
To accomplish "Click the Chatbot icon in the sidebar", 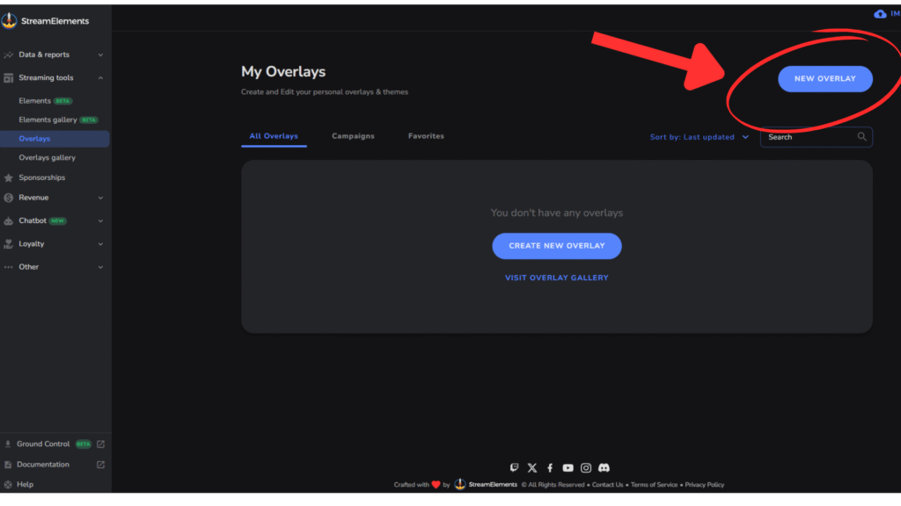I will [x=9, y=220].
